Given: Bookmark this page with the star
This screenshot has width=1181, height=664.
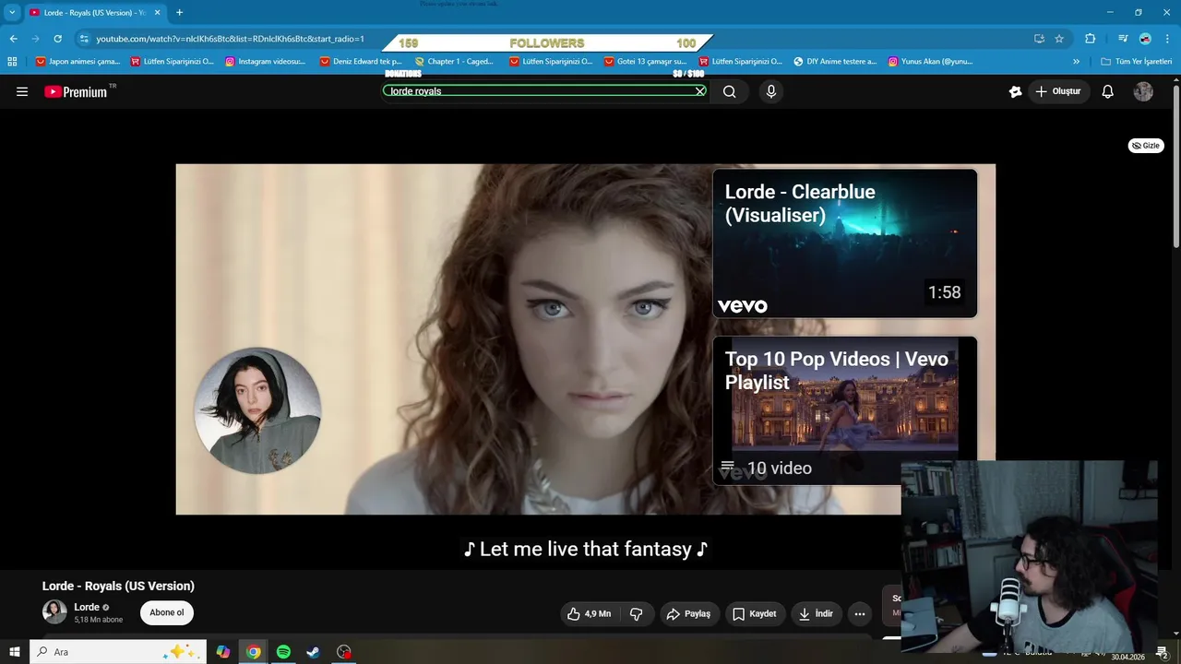Looking at the screenshot, I should (x=1059, y=39).
